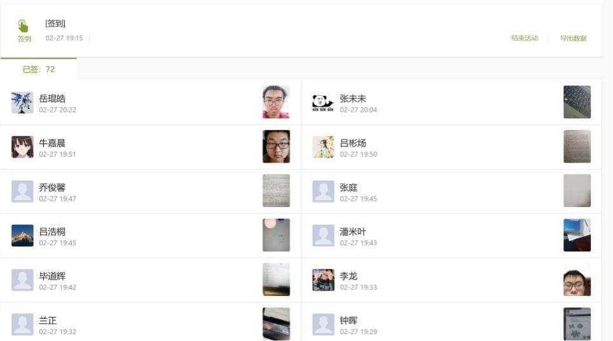Open 张未未's panda avatar icon
This screenshot has height=341, width=613.
[x=323, y=102]
